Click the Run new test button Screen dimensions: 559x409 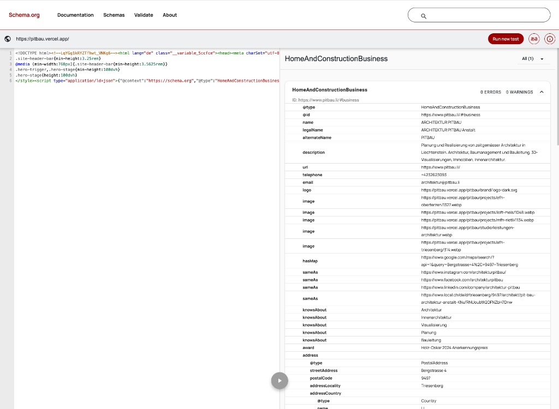click(x=506, y=39)
